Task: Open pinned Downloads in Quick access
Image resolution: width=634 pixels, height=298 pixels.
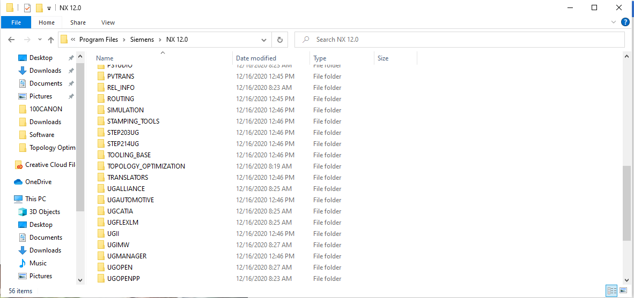Action: (x=45, y=71)
